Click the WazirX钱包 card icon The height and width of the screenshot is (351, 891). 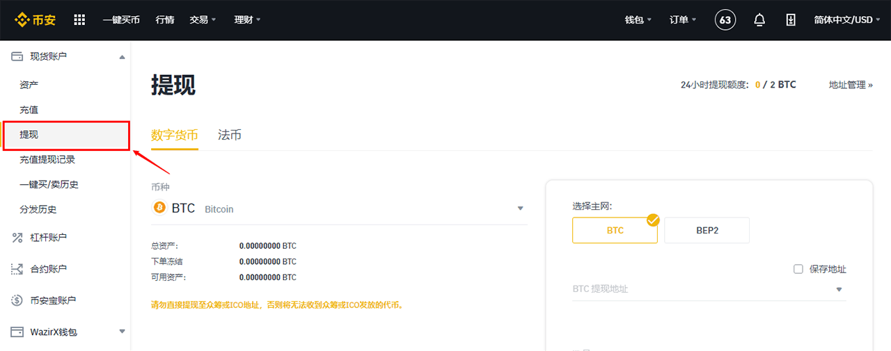17,332
